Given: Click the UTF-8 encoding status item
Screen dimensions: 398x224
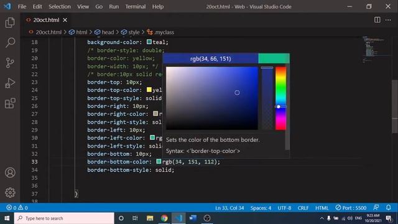Looking at the screenshot, I should 284,208.
